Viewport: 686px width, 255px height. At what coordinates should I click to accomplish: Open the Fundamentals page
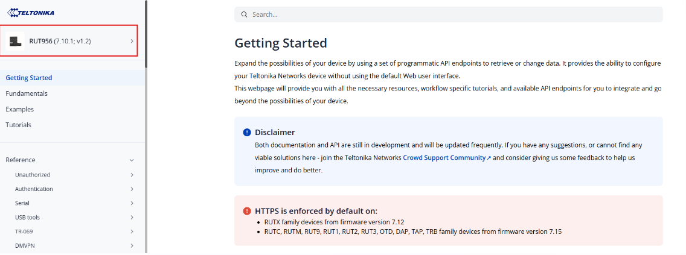(x=27, y=93)
